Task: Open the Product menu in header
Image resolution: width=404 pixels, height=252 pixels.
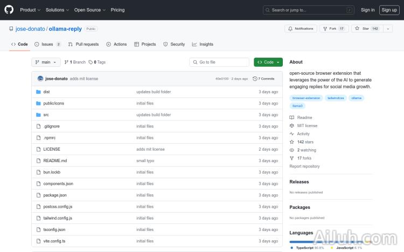Action: pos(30,10)
